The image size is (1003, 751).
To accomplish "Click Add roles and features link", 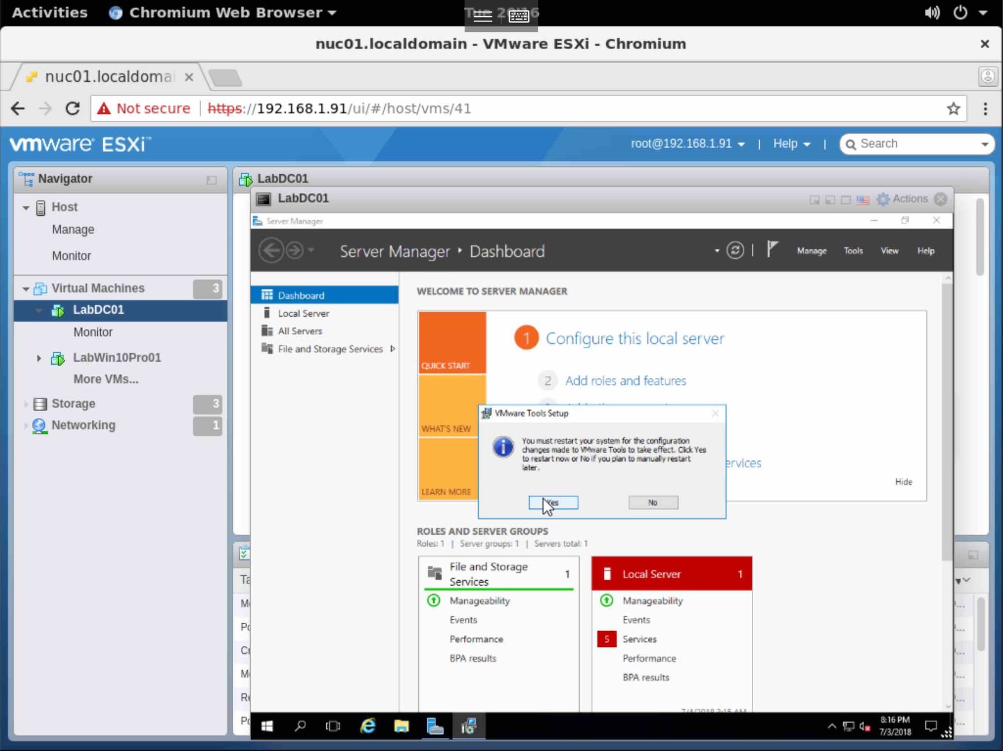I will (625, 381).
